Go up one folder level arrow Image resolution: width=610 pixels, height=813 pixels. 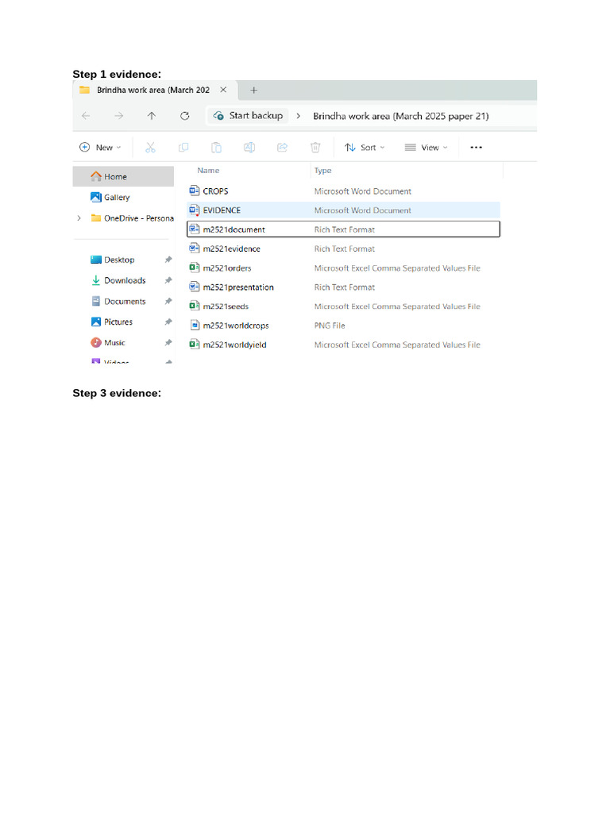pos(152,116)
